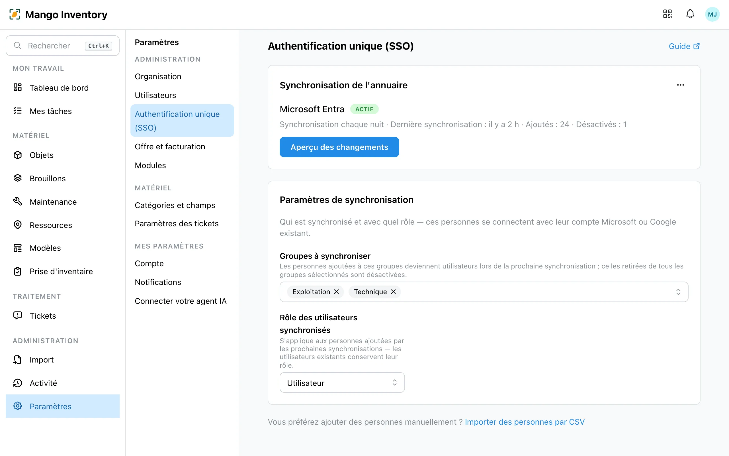Remove the Technique group tag
729x456 pixels.
click(x=394, y=292)
